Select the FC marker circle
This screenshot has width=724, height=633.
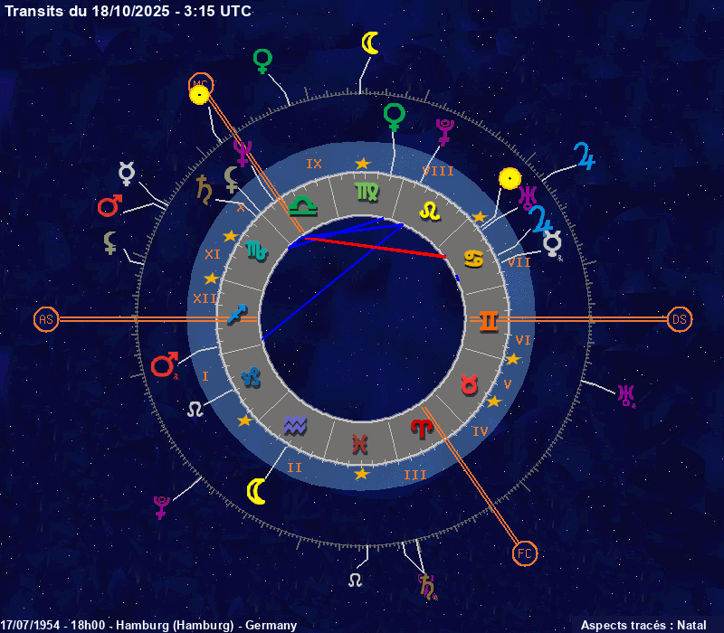(x=524, y=553)
